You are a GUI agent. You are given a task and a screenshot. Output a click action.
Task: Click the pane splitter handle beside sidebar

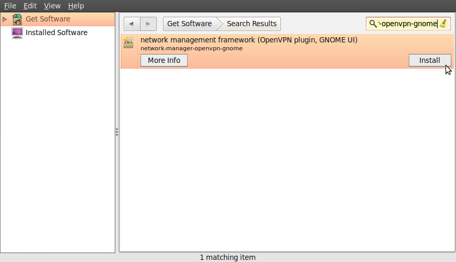pos(117,132)
